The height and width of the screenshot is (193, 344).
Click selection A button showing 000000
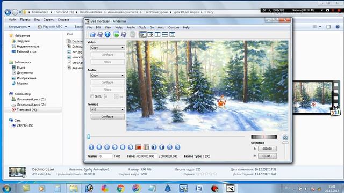click(267, 149)
